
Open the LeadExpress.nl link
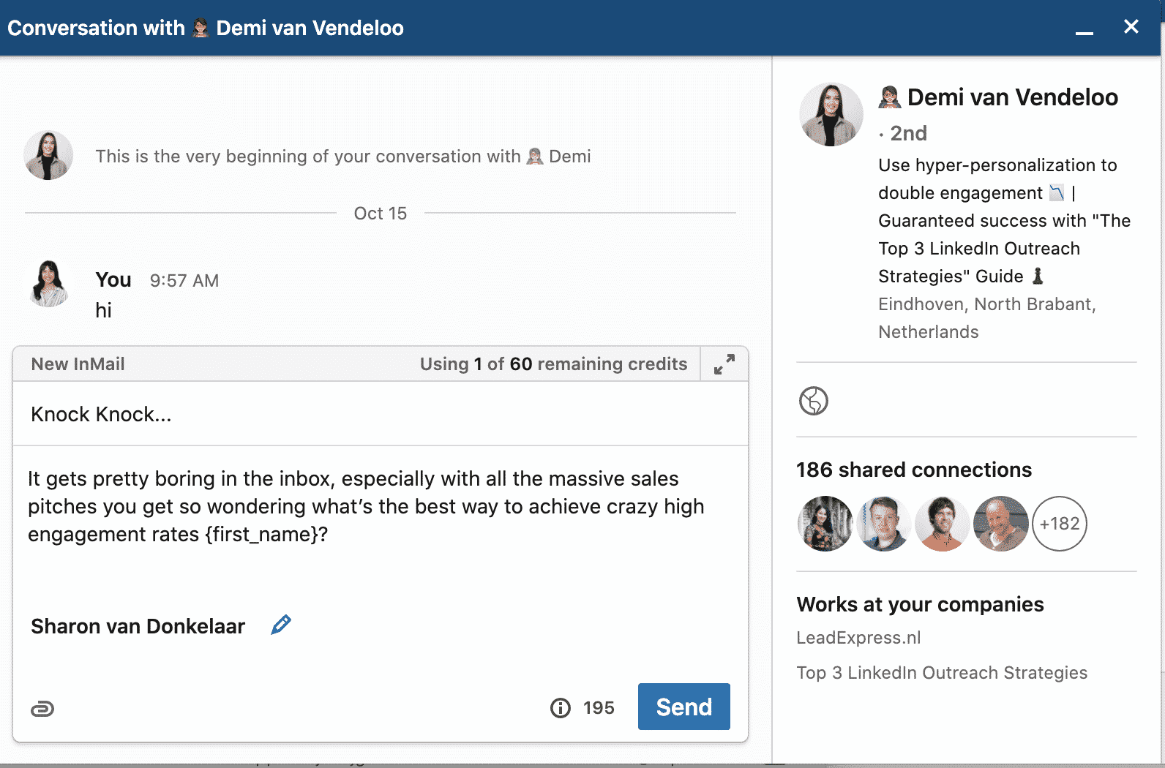coord(858,637)
